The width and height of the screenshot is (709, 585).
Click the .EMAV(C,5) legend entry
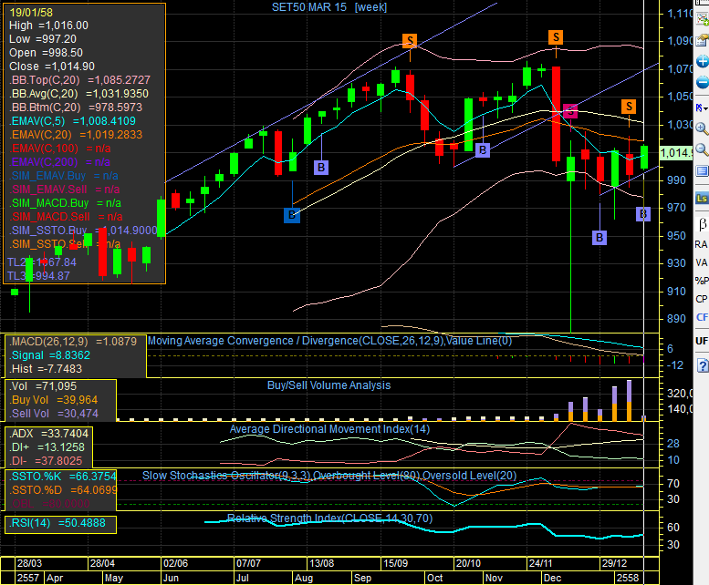tap(72, 121)
